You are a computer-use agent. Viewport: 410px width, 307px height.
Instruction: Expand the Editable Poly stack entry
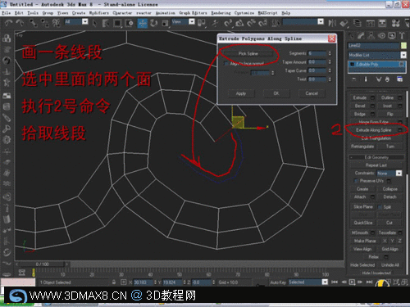tap(353, 65)
